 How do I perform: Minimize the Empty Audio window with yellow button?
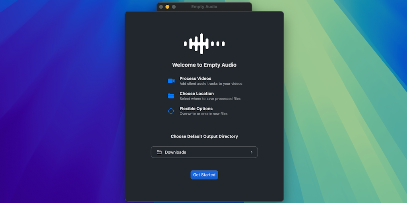point(167,7)
